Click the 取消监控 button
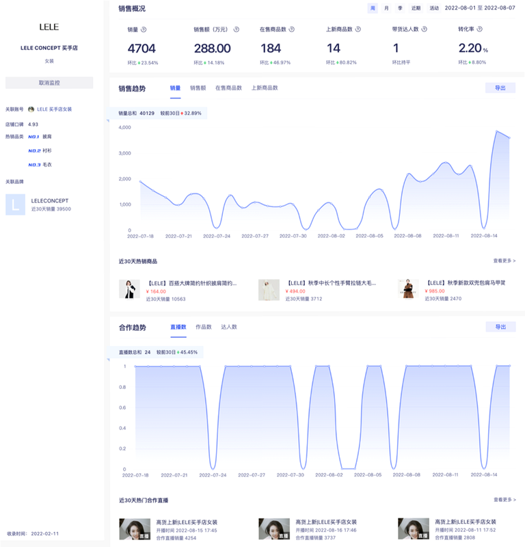The image size is (525, 547). point(49,83)
